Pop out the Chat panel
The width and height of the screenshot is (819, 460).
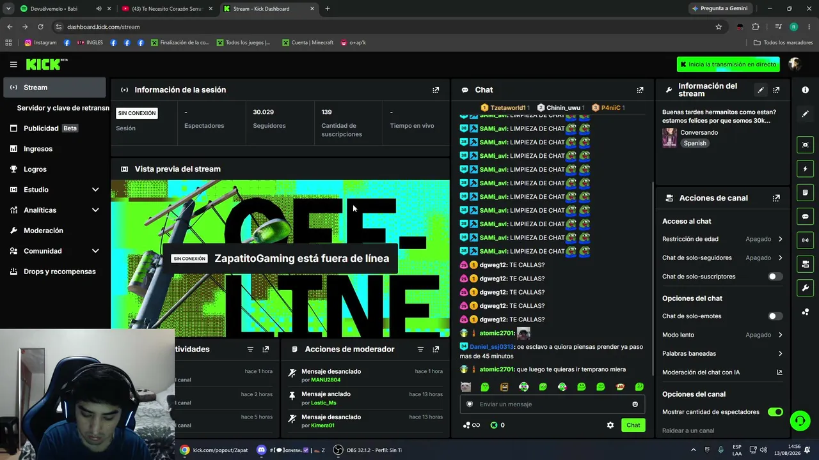pyautogui.click(x=640, y=90)
